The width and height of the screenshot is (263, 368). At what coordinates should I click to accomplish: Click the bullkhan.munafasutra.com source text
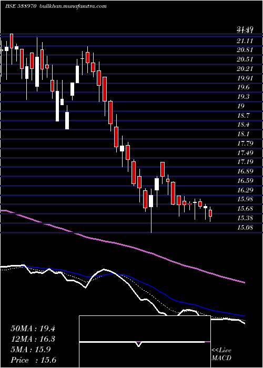[x=73, y=6]
